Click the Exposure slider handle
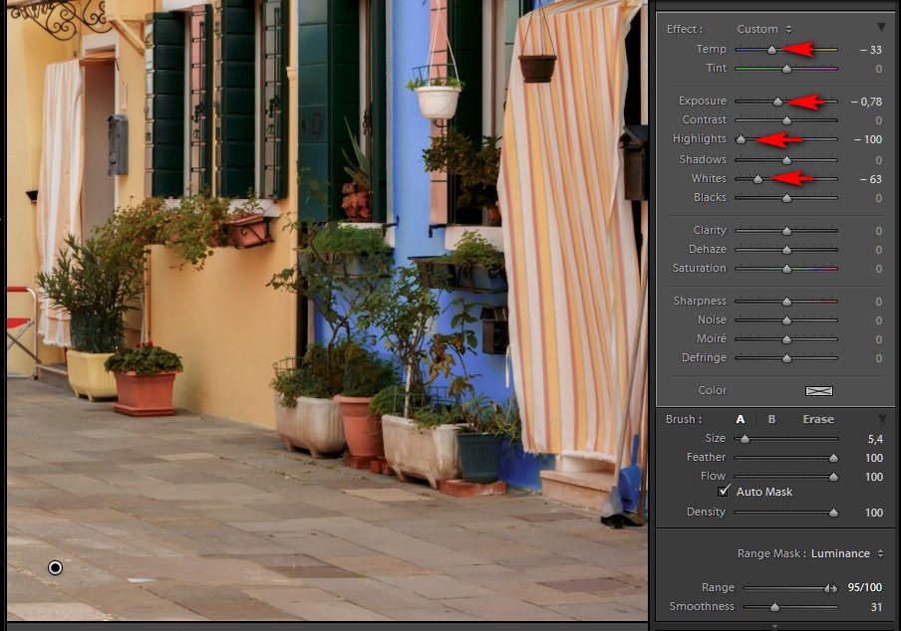Viewport: 901px width, 631px height. point(777,102)
